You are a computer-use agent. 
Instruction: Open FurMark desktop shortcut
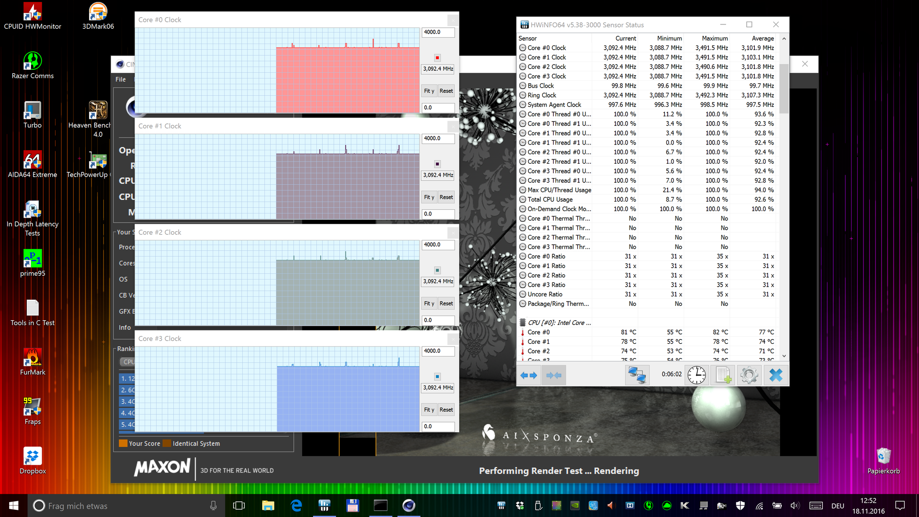pyautogui.click(x=33, y=362)
